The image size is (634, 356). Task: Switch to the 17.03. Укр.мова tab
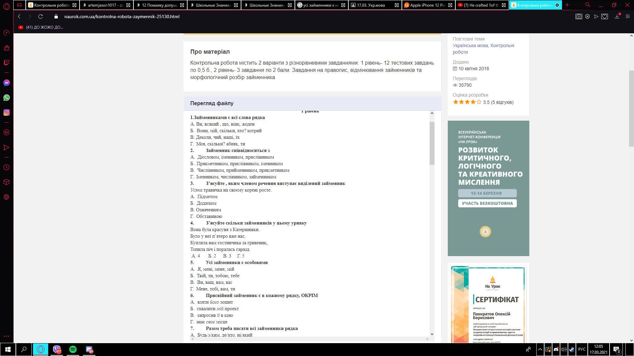point(371,5)
